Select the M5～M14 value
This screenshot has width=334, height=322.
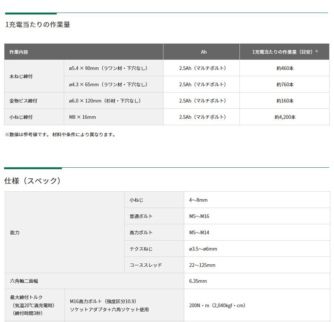click(x=199, y=232)
